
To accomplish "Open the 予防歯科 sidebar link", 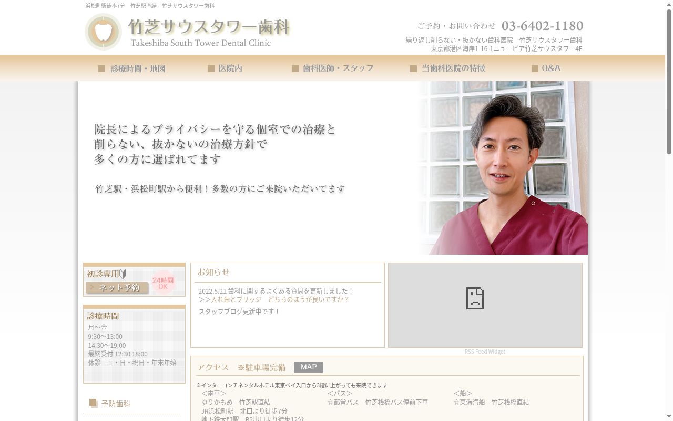I will pos(116,404).
